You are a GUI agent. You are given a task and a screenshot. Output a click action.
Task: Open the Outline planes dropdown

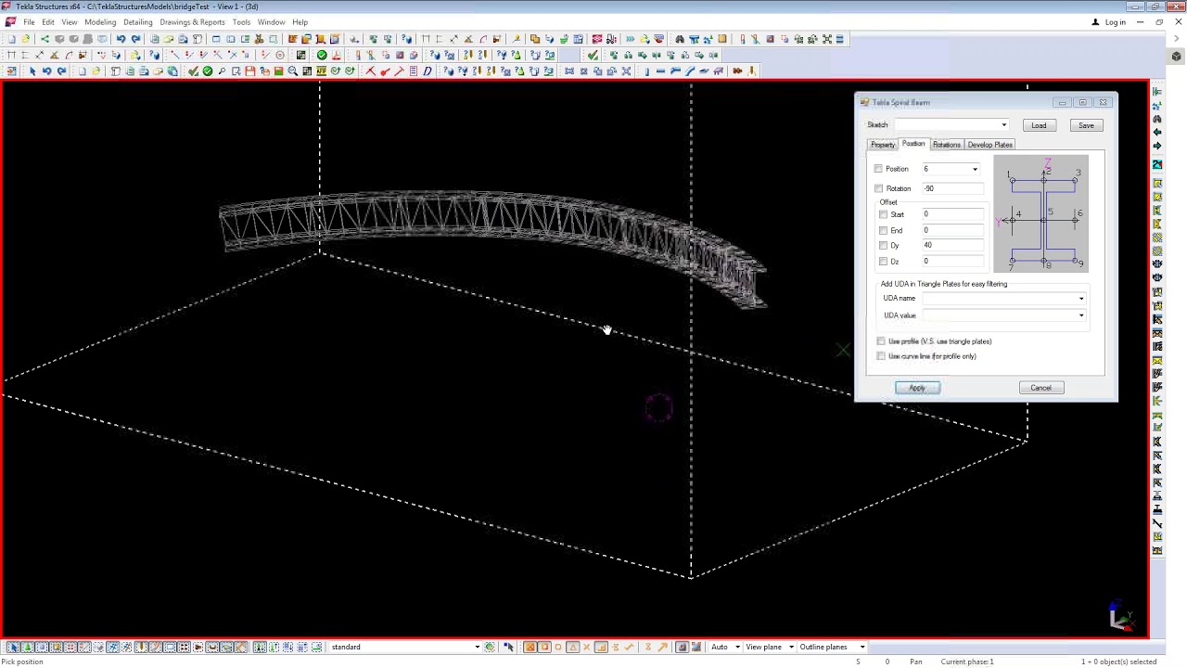(862, 647)
